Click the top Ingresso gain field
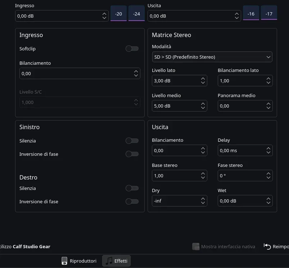The height and width of the screenshot is (268, 289). coord(58,16)
